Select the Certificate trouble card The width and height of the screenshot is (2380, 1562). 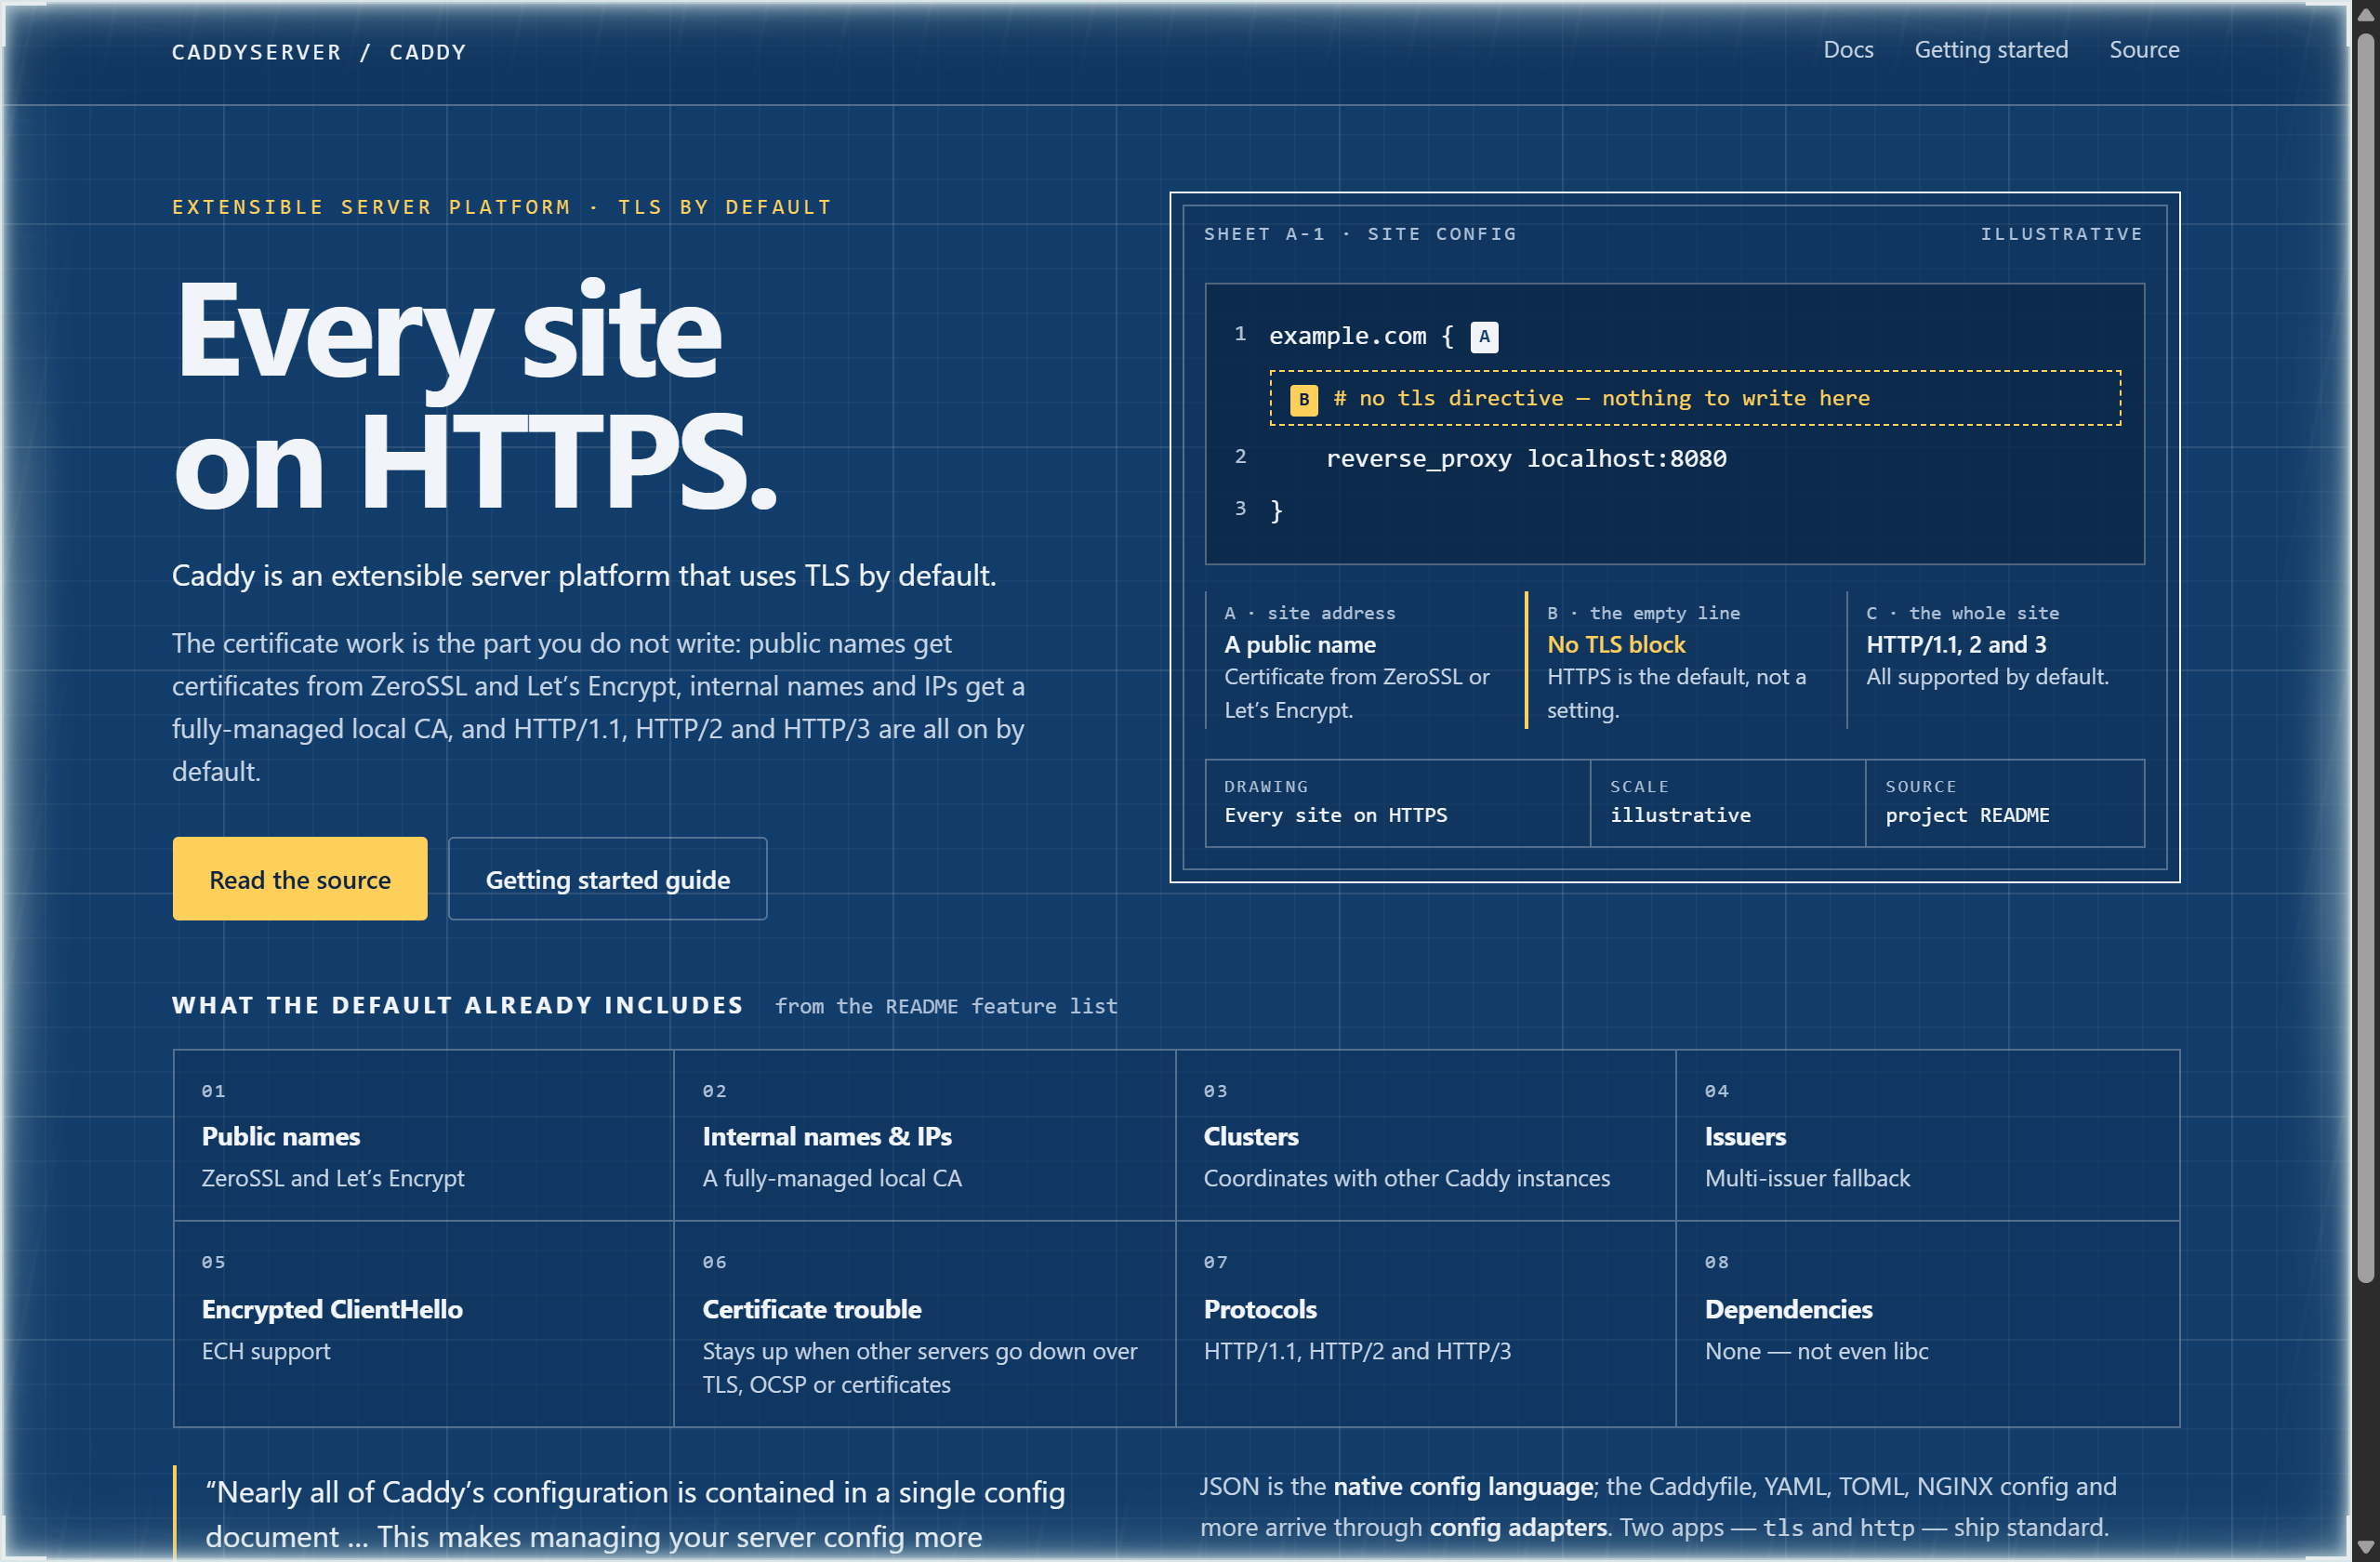(925, 1324)
